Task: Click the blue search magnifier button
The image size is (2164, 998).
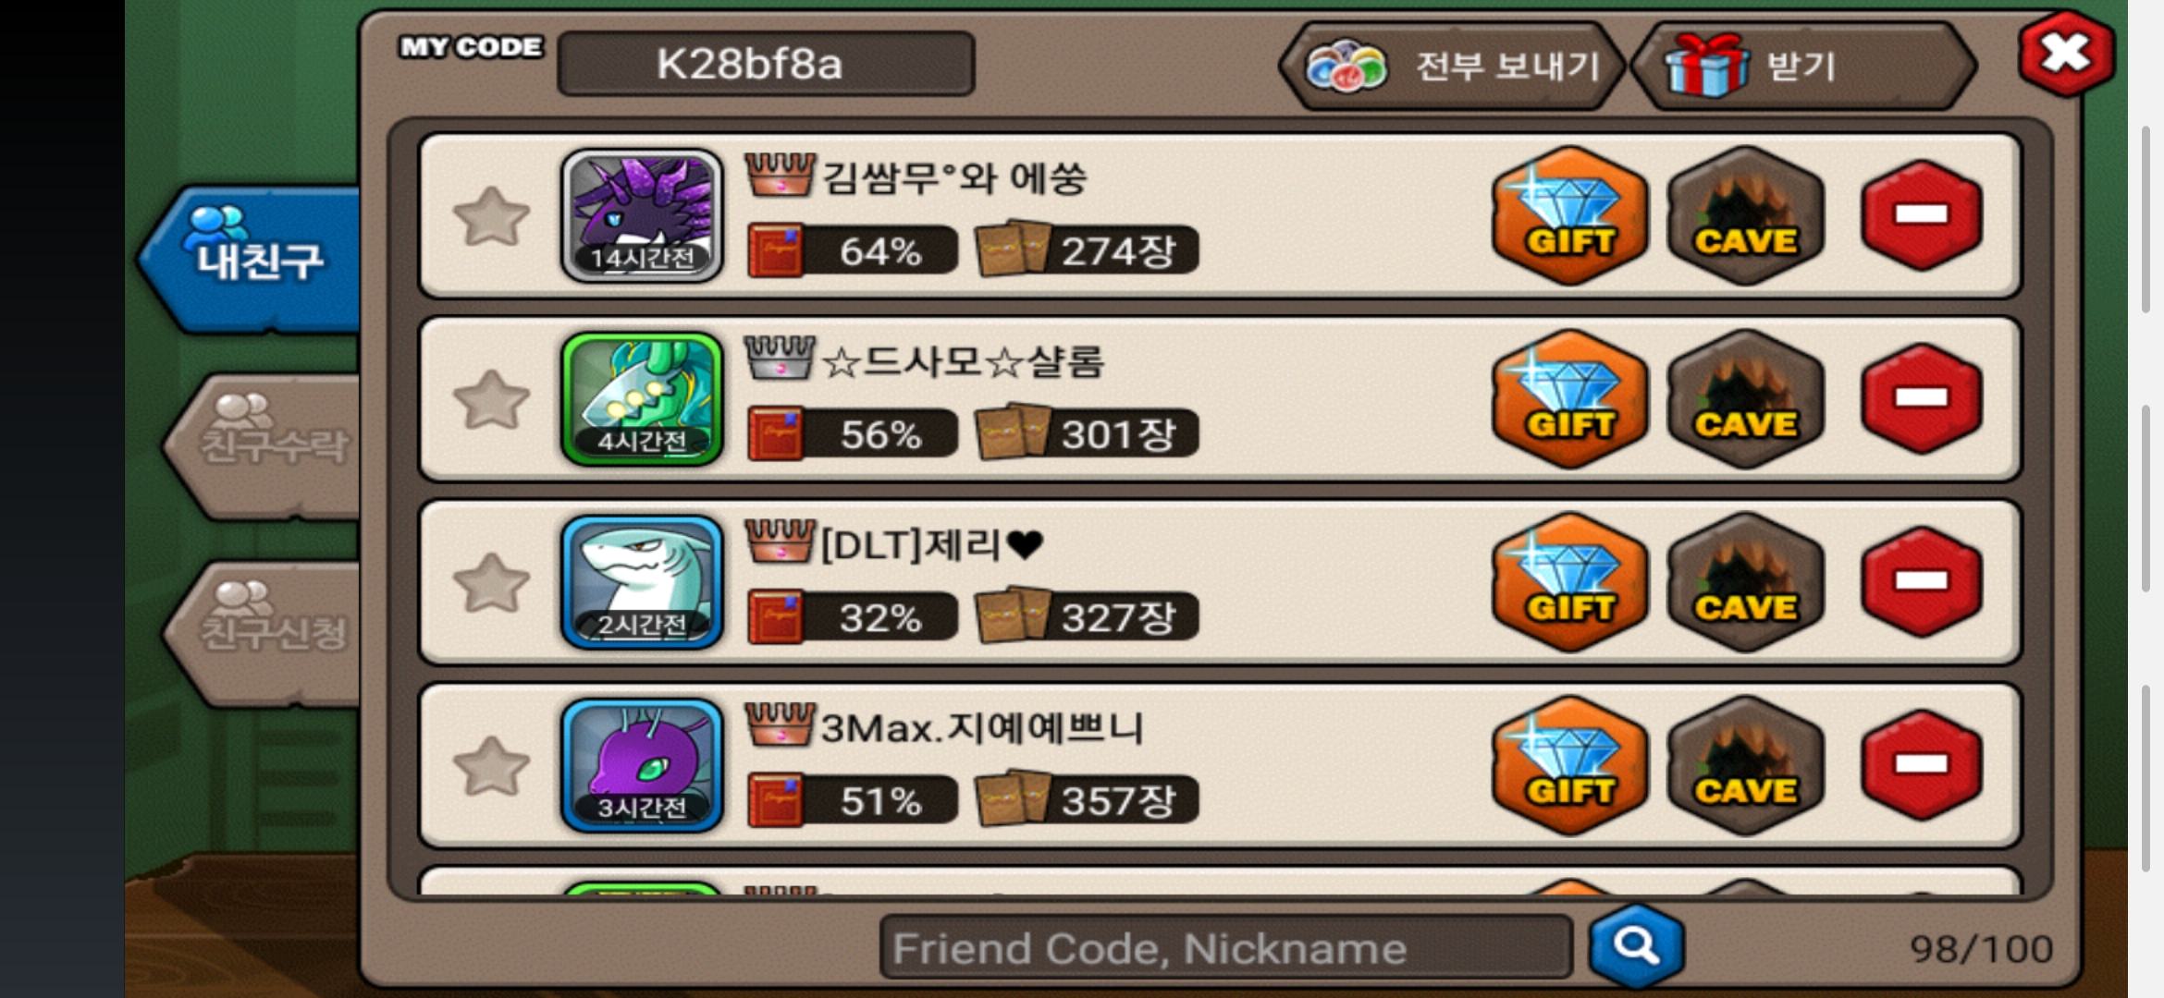Action: coord(1636,946)
